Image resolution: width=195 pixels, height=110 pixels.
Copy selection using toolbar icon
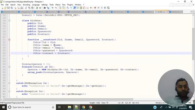29,8
